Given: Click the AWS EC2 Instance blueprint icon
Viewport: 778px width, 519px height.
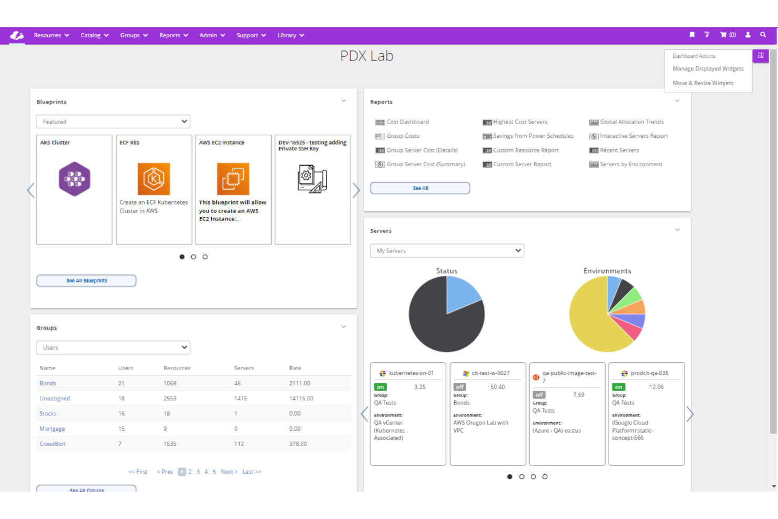Looking at the screenshot, I should pos(233,178).
